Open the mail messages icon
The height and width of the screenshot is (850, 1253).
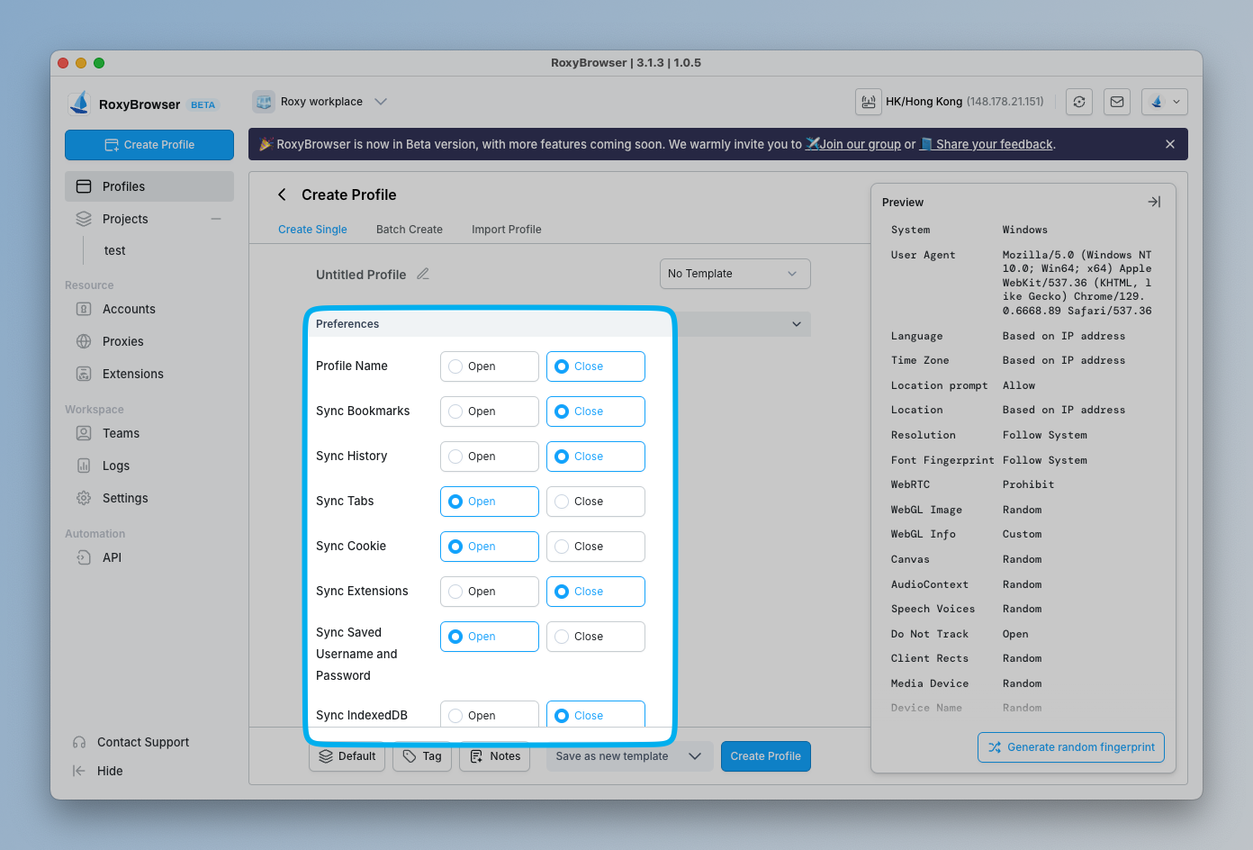coord(1117,102)
